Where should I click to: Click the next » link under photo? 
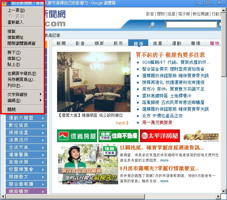(x=122, y=123)
